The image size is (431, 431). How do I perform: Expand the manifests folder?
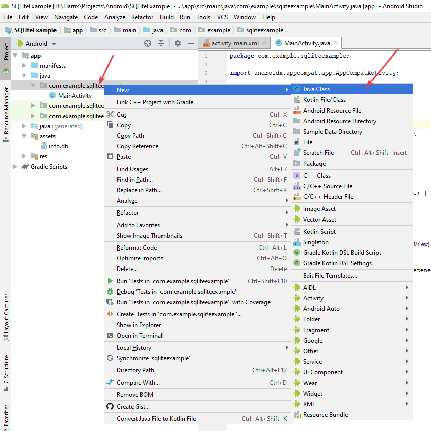coord(24,66)
